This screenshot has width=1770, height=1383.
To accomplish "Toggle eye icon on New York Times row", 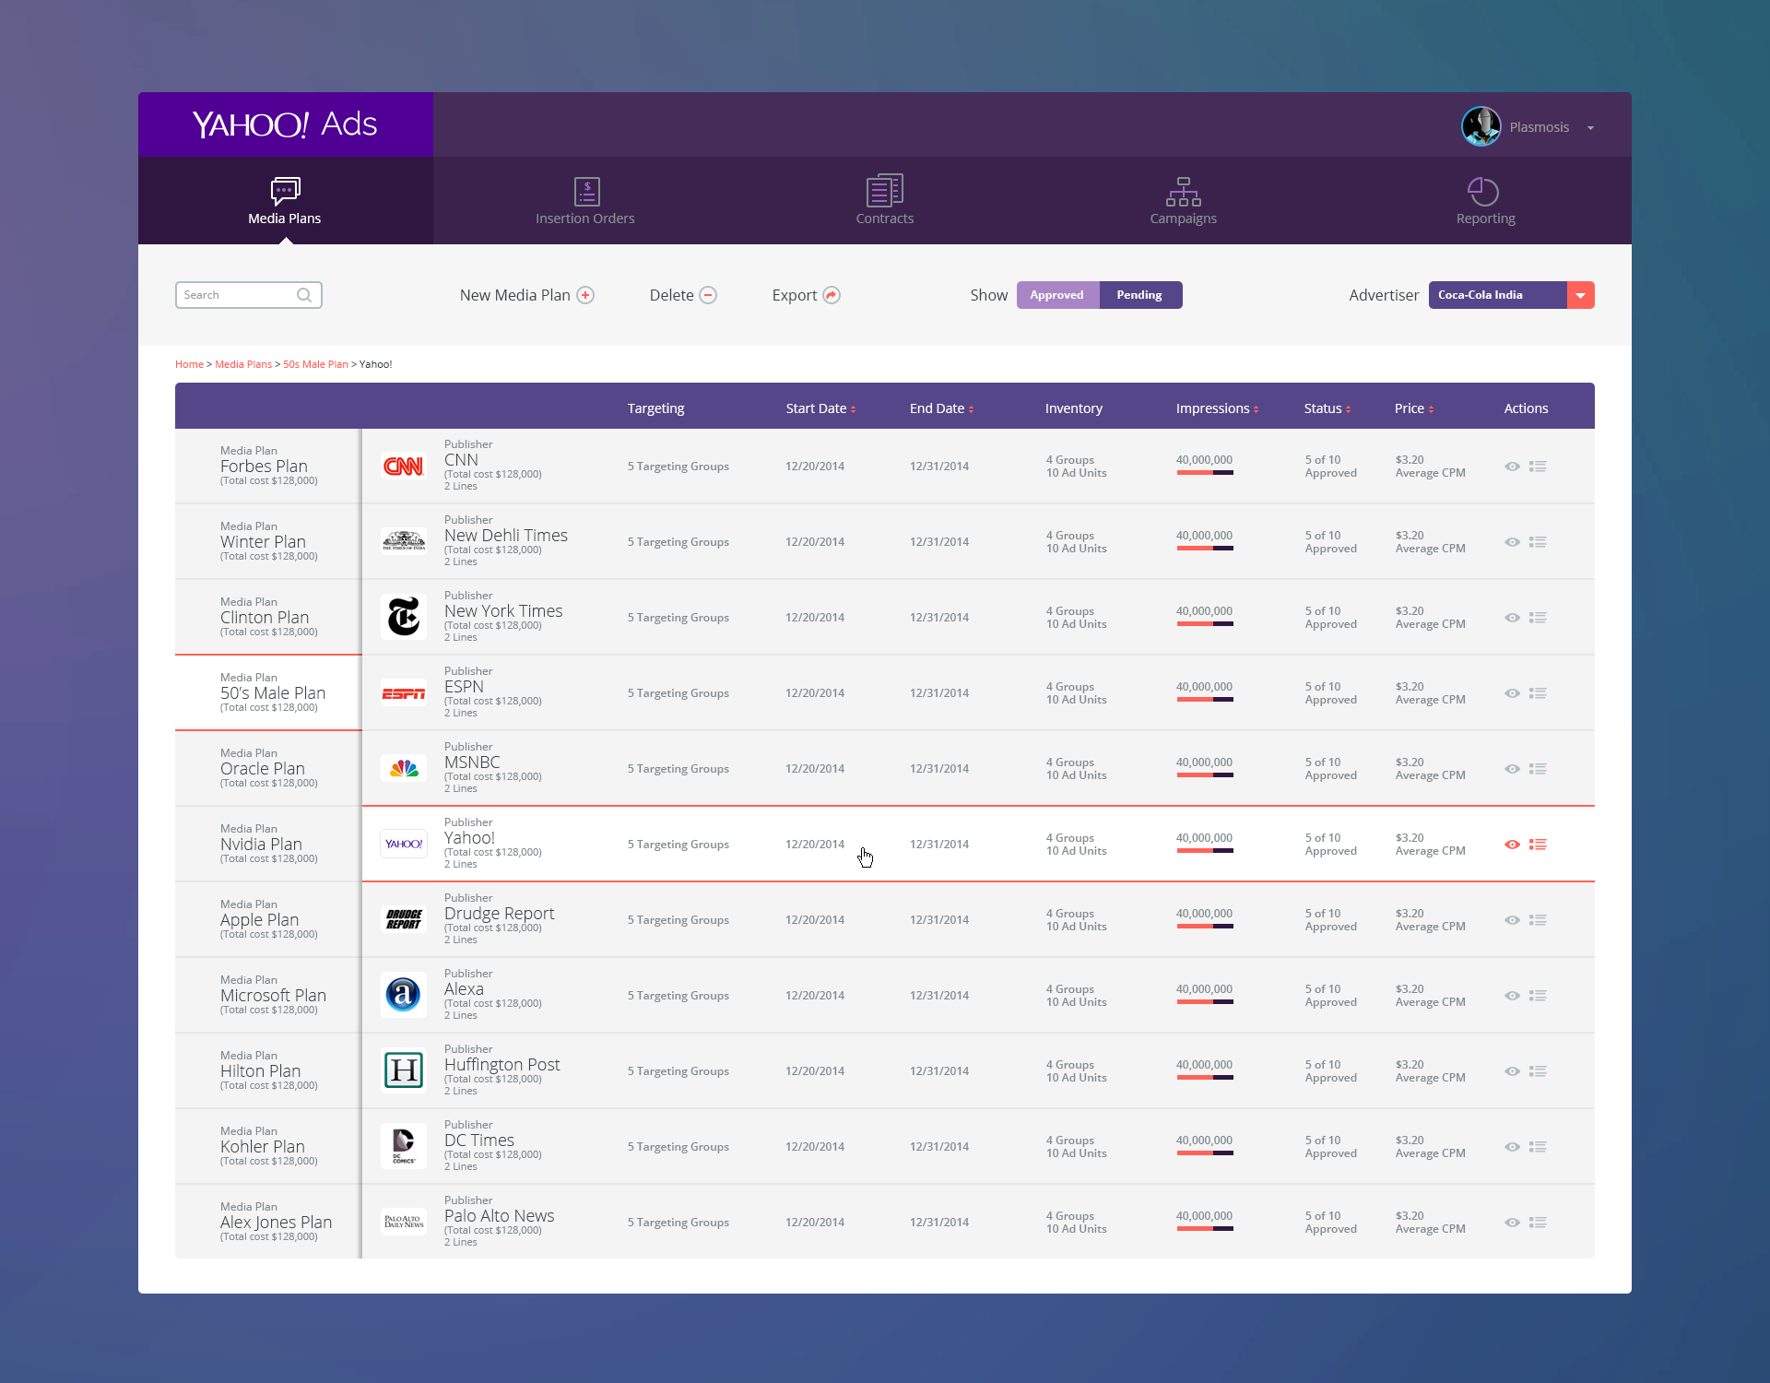I will pos(1512,618).
